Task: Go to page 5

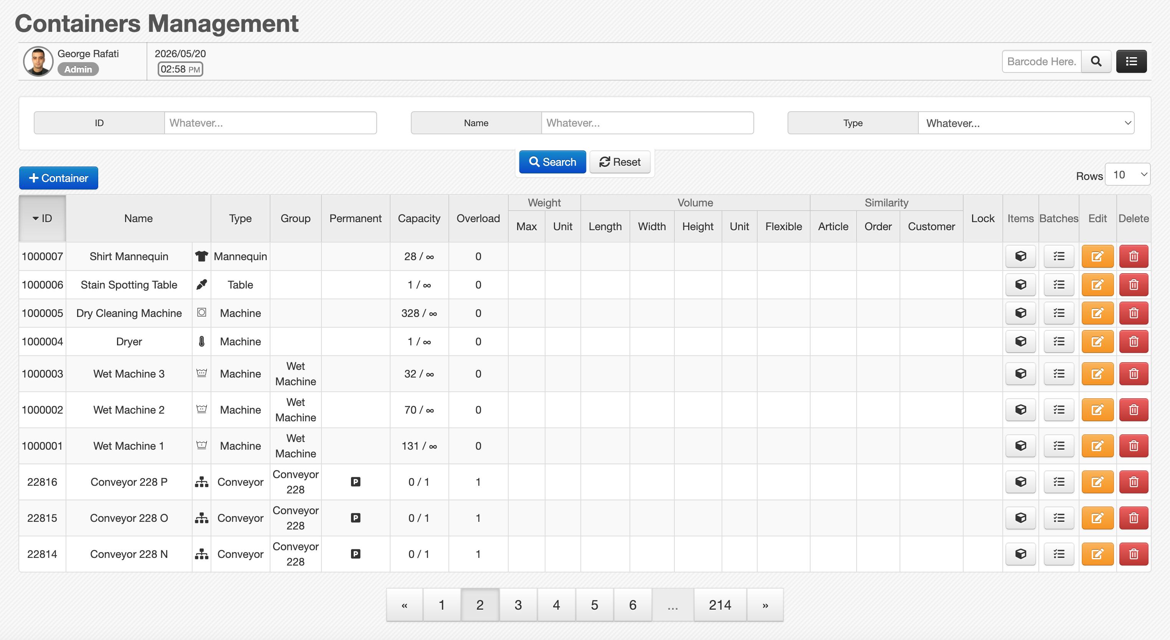Action: coord(595,605)
